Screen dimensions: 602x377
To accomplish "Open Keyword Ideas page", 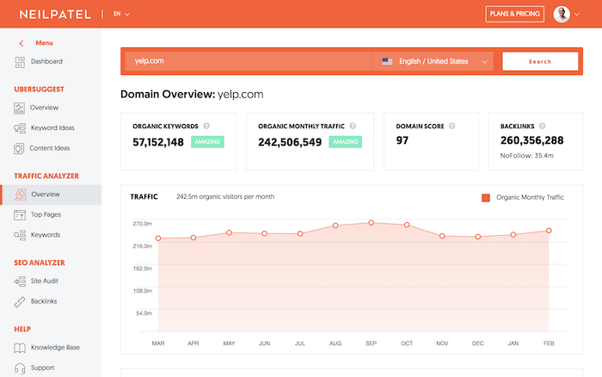I will pos(52,128).
